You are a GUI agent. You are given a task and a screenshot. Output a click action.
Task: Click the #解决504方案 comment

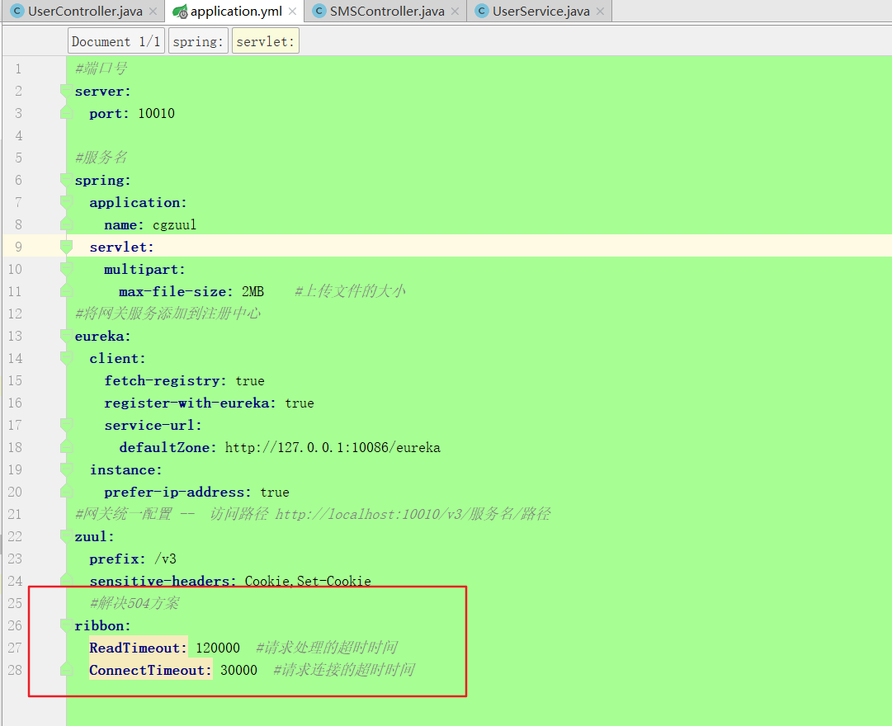pyautogui.click(x=135, y=603)
